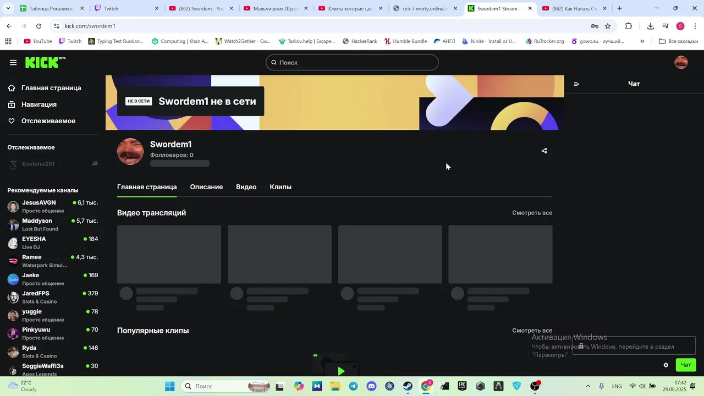Click the ENG language indicator
Image resolution: width=704 pixels, height=396 pixels.
pos(617,386)
